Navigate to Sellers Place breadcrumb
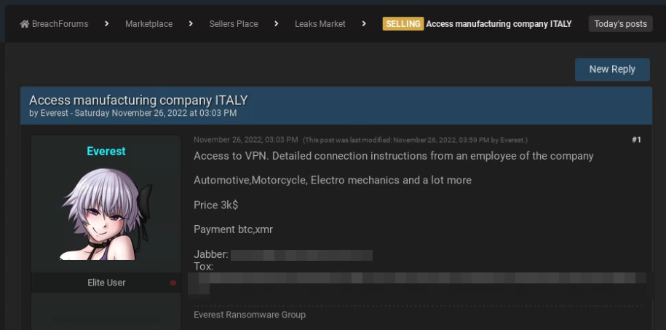The width and height of the screenshot is (666, 330). 234,24
